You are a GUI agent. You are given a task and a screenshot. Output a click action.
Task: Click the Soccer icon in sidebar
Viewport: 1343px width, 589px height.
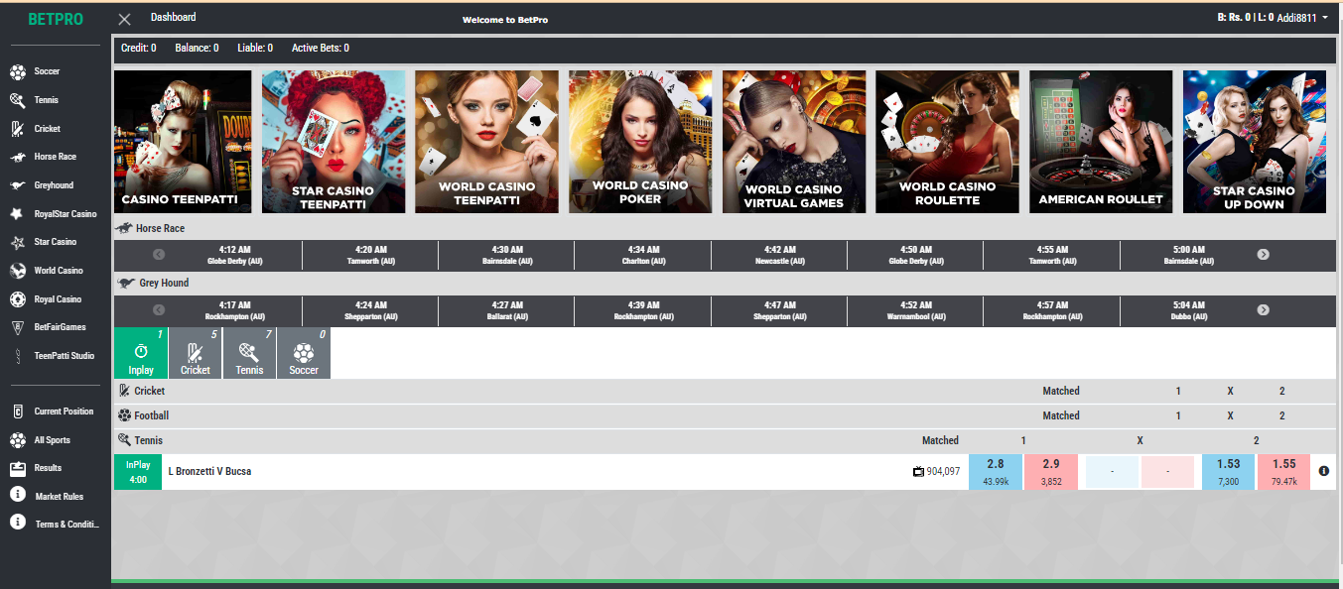[x=18, y=71]
